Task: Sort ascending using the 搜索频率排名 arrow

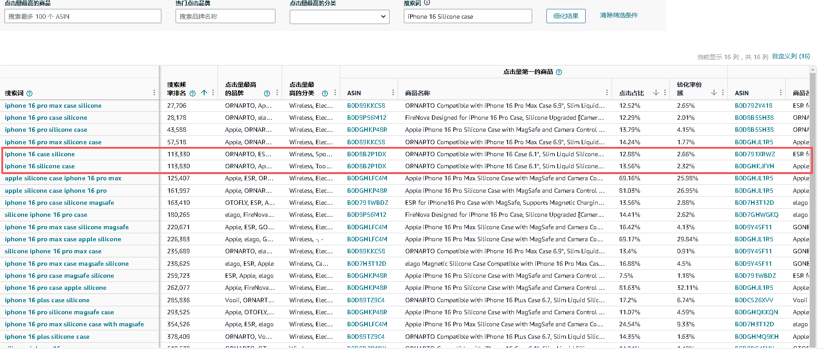Action: point(204,93)
